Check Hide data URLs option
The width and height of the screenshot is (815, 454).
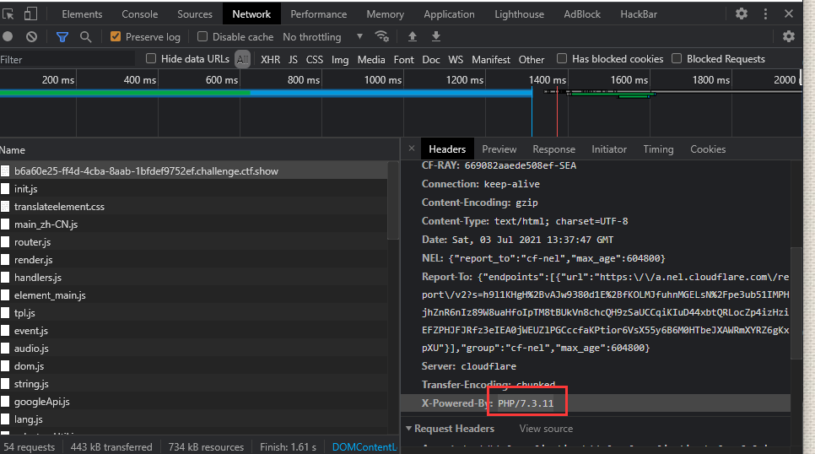151,58
